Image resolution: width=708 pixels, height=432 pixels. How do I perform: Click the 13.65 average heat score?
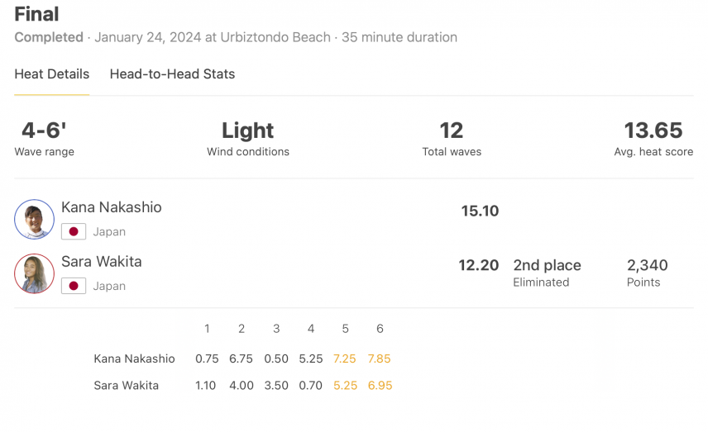click(653, 131)
